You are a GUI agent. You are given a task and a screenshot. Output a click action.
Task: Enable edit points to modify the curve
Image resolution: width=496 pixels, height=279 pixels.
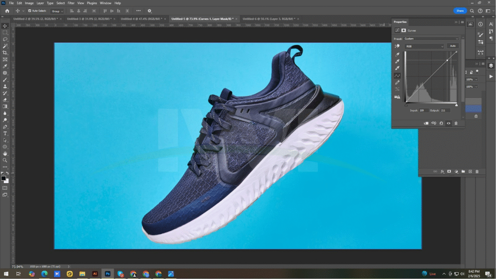pyautogui.click(x=397, y=76)
